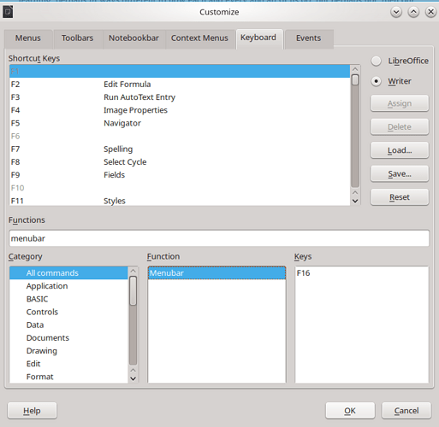The width and height of the screenshot is (439, 427).
Task: Select the F4 Image Properties row
Action: coord(180,110)
